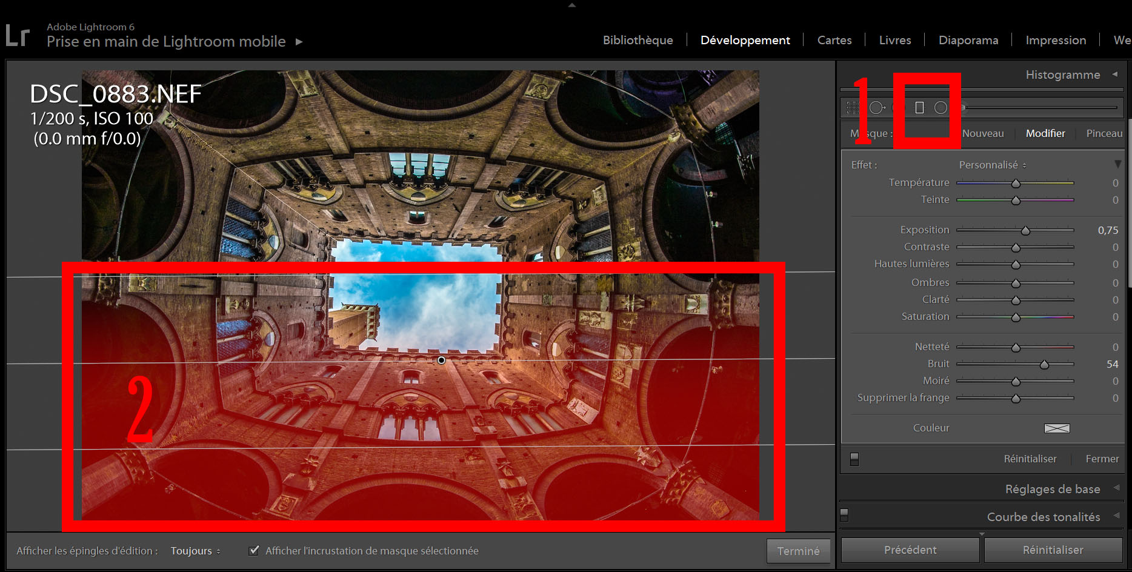Click the '1/200 s, ISO 100' info text

point(92,118)
